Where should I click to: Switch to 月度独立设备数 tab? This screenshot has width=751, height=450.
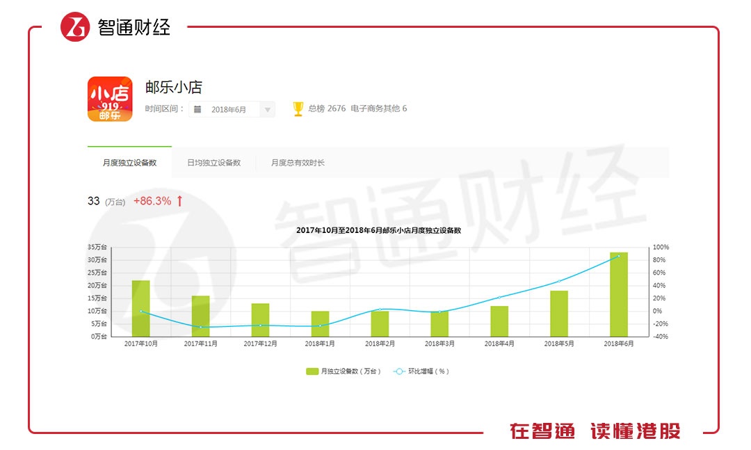tap(129, 163)
